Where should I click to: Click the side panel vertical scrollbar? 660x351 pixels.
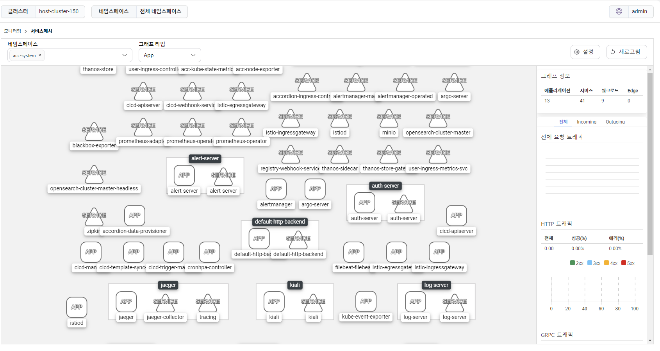click(650, 164)
